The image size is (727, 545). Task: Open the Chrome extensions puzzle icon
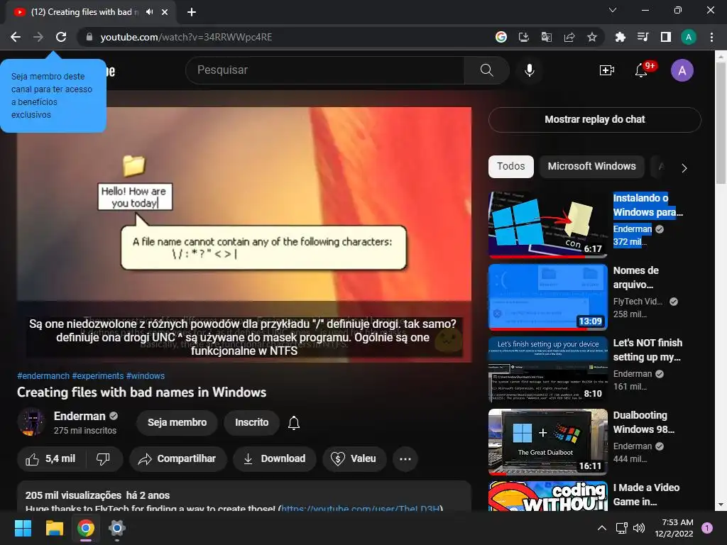tap(620, 37)
